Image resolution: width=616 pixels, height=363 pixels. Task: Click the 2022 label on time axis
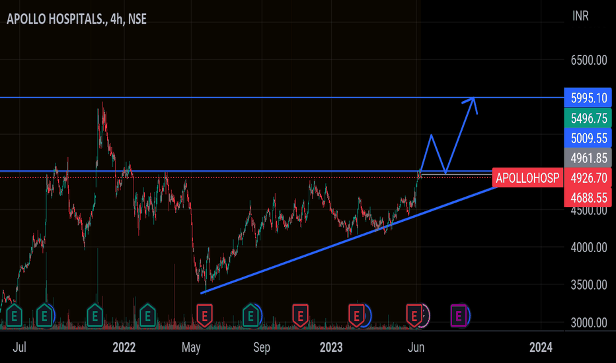point(124,347)
